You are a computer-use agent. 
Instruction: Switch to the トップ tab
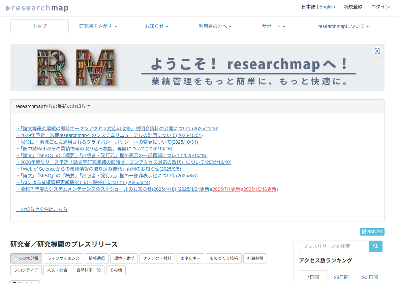(x=39, y=26)
